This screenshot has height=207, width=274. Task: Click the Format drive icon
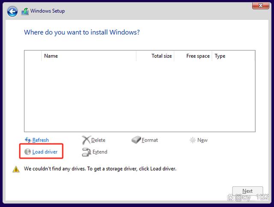pos(136,140)
